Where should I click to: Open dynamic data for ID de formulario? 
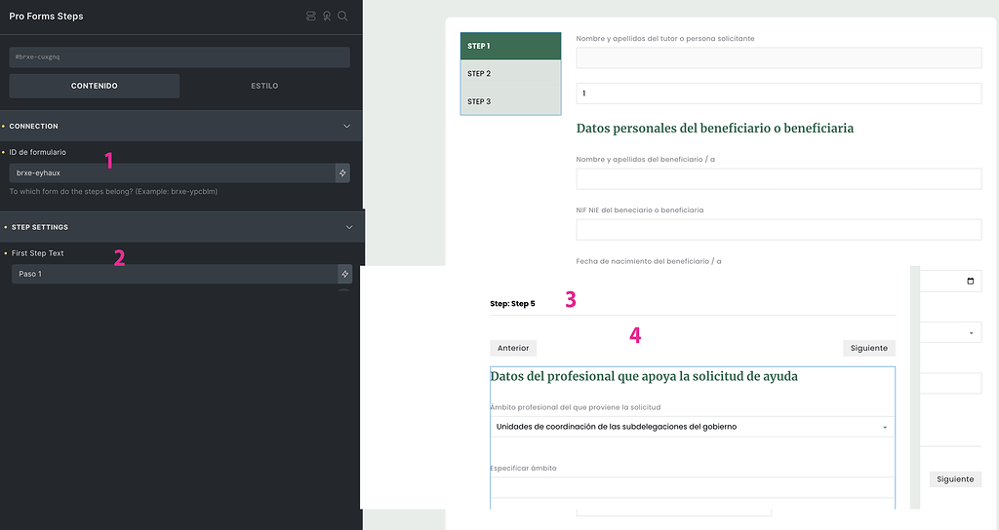[x=342, y=172]
